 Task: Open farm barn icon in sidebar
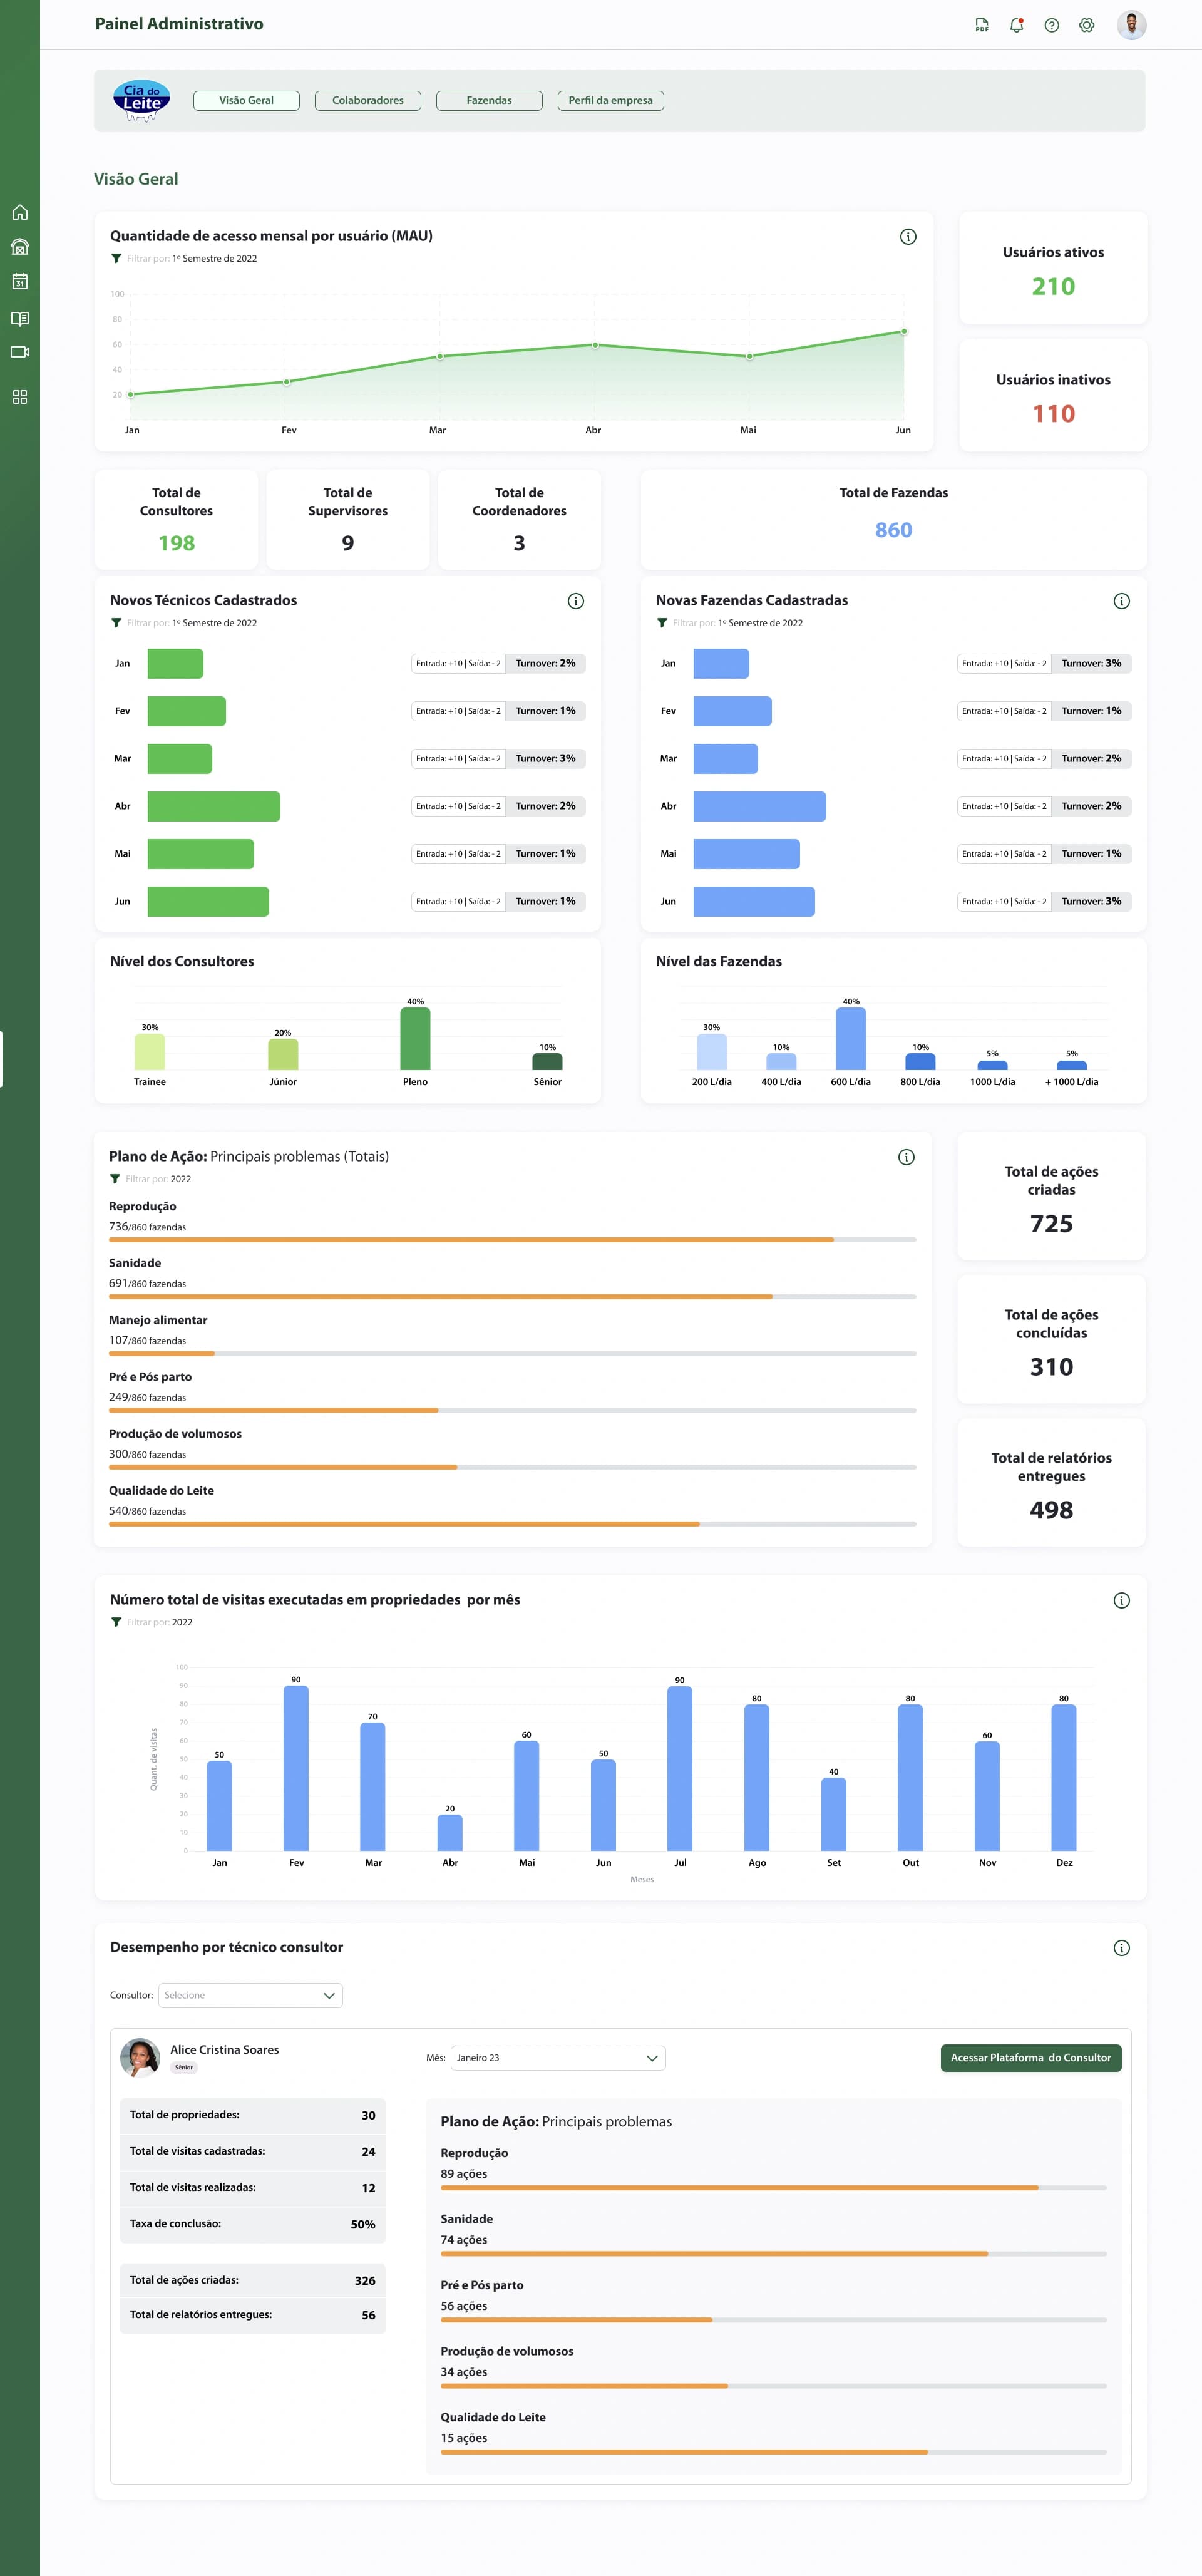20,247
